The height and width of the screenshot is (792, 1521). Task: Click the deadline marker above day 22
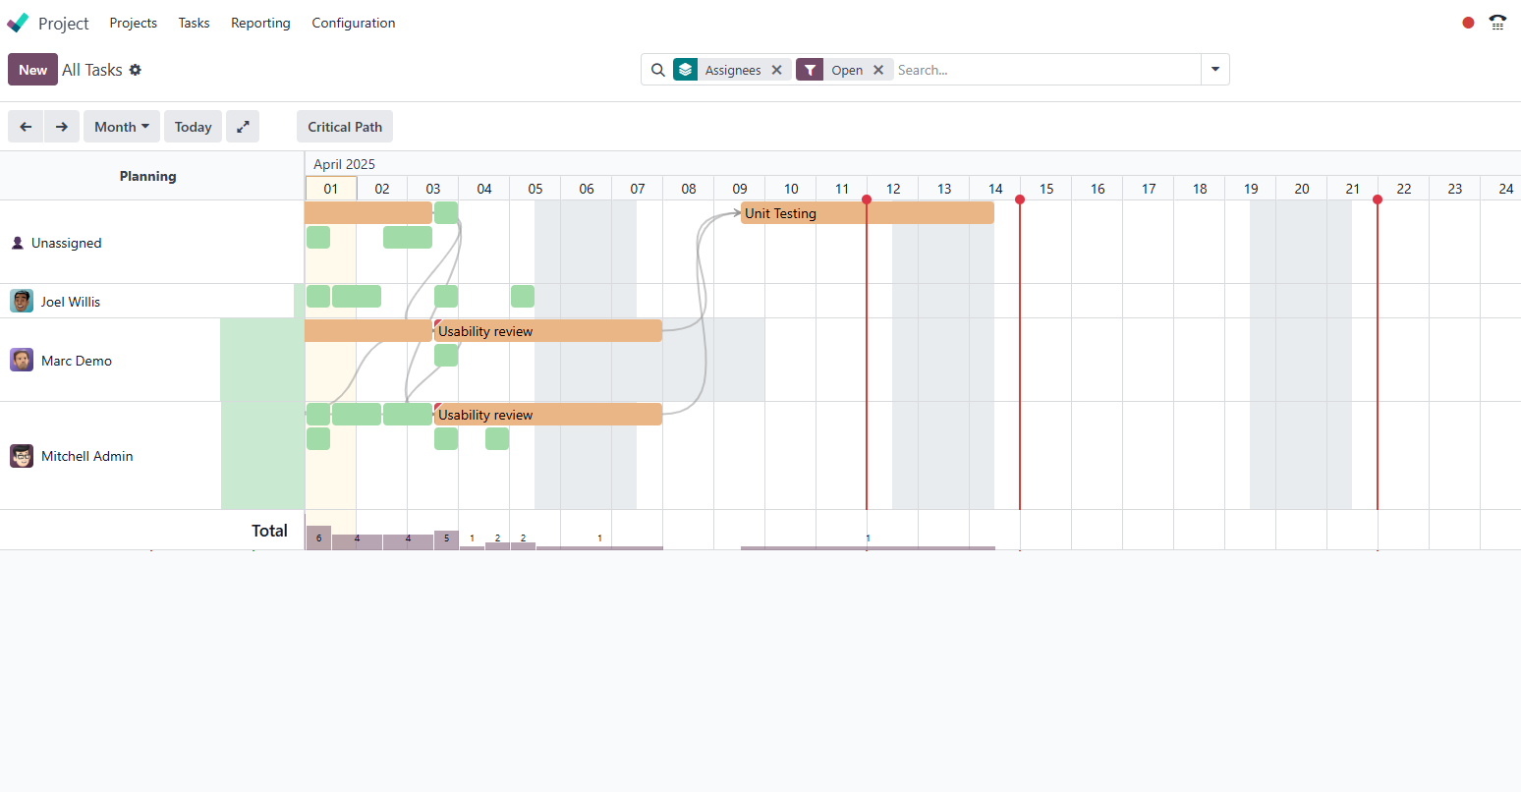pyautogui.click(x=1378, y=199)
